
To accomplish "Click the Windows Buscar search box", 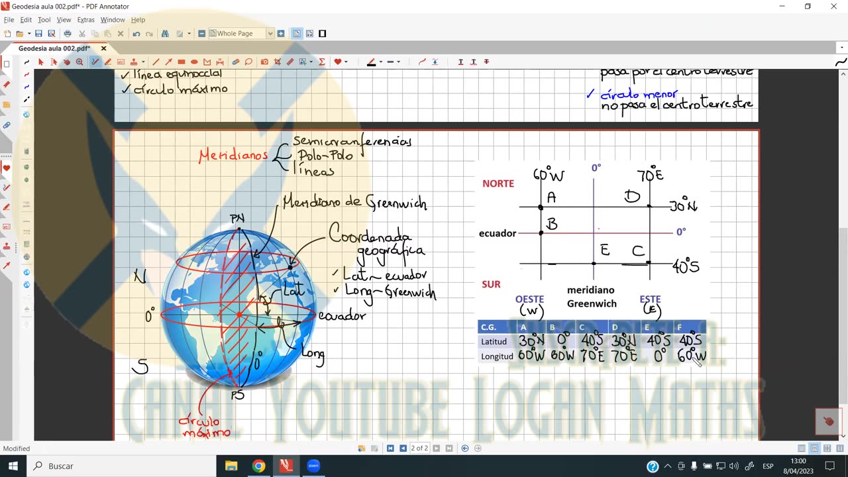I will [121, 466].
